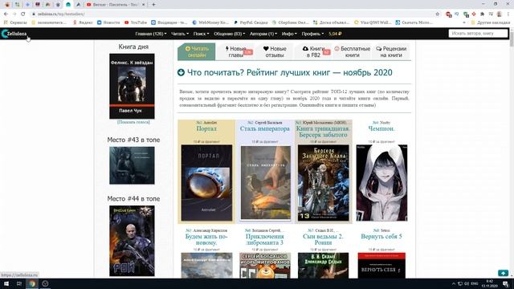Switch to the Новые главы tab
The height and width of the screenshot is (289, 514).
(x=236, y=51)
